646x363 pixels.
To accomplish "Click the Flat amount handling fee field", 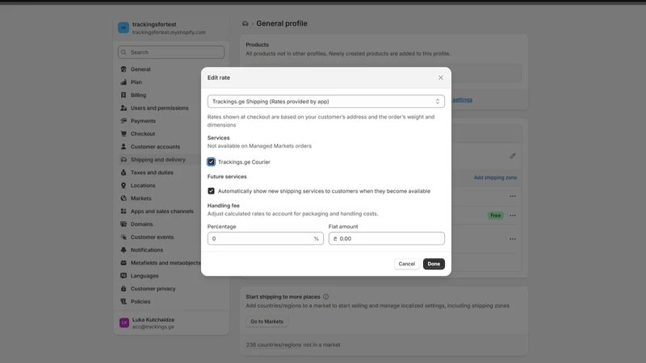I will (387, 239).
